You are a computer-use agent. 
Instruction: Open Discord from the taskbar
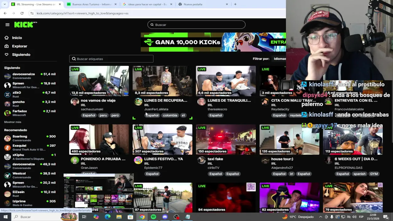165,217
